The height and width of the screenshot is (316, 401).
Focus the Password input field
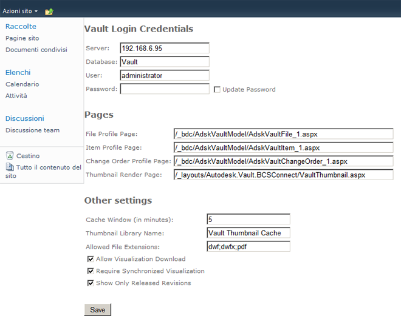coord(165,89)
